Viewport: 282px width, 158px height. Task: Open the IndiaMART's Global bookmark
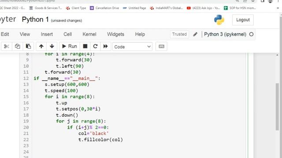click(x=167, y=8)
